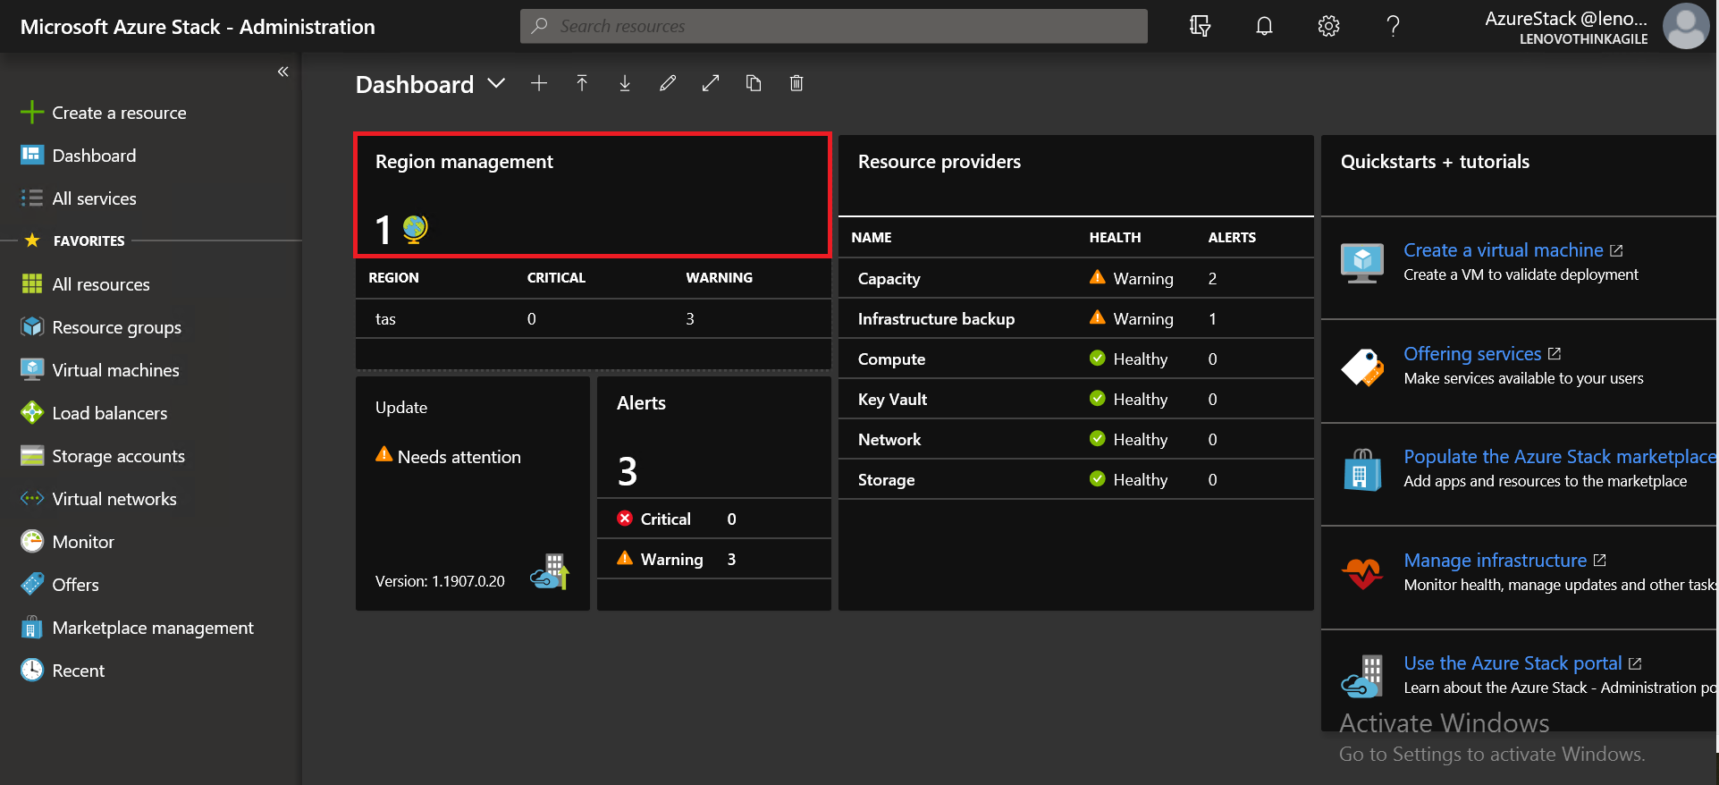Click the globe icon in Region management
This screenshot has height=785, width=1719.
[415, 230]
